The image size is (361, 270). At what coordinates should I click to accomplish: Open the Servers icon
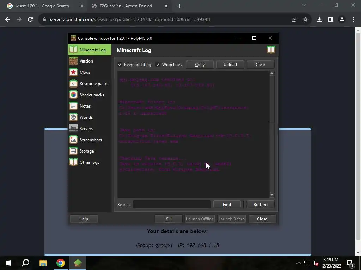(73, 128)
